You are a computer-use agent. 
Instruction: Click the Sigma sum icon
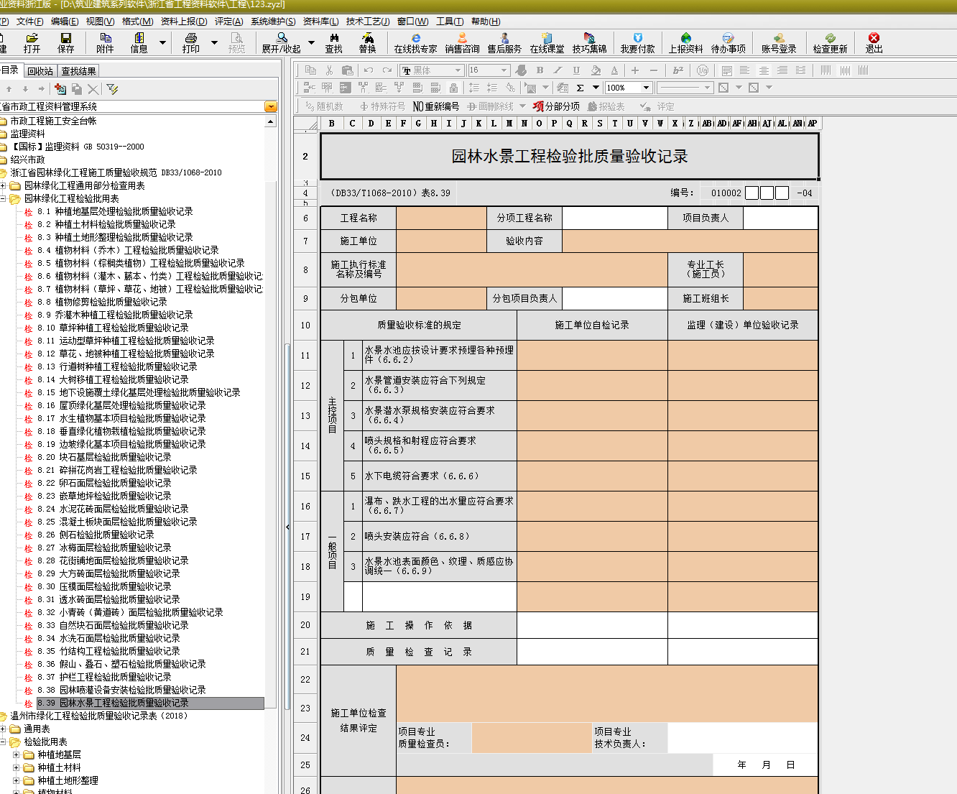[581, 88]
